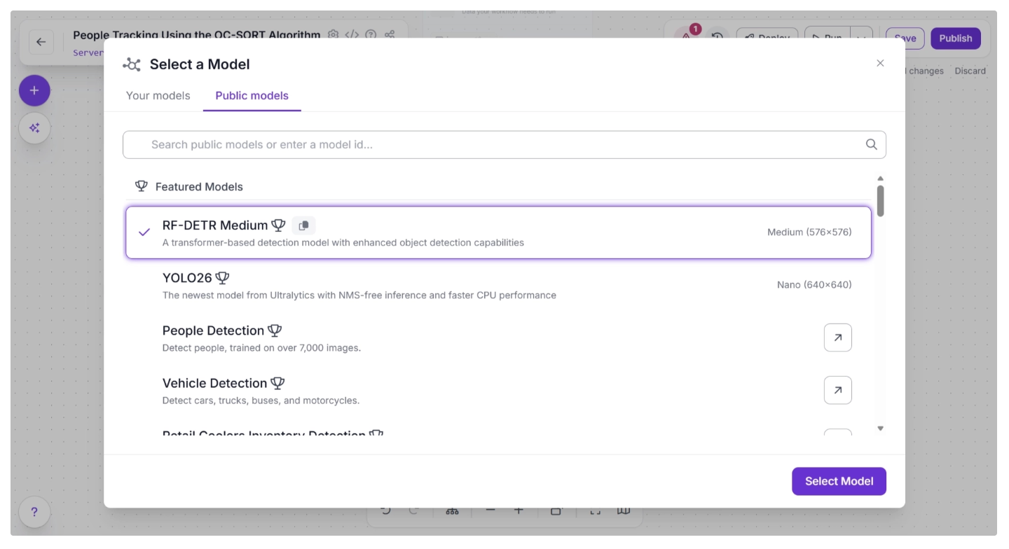Select the RF-DETR Medium model row
Viewport: 1009px width, 549px height.
click(x=498, y=232)
